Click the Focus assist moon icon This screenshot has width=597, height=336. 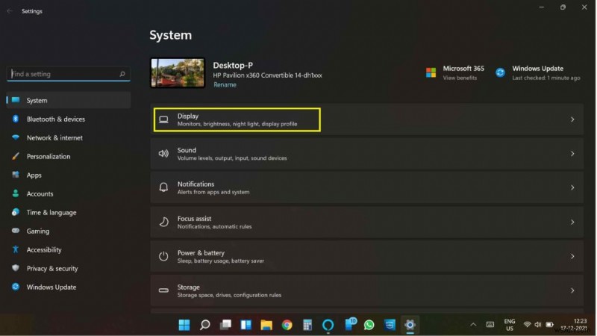click(x=163, y=222)
